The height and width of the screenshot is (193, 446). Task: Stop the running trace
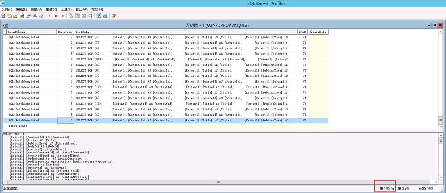click(62, 16)
